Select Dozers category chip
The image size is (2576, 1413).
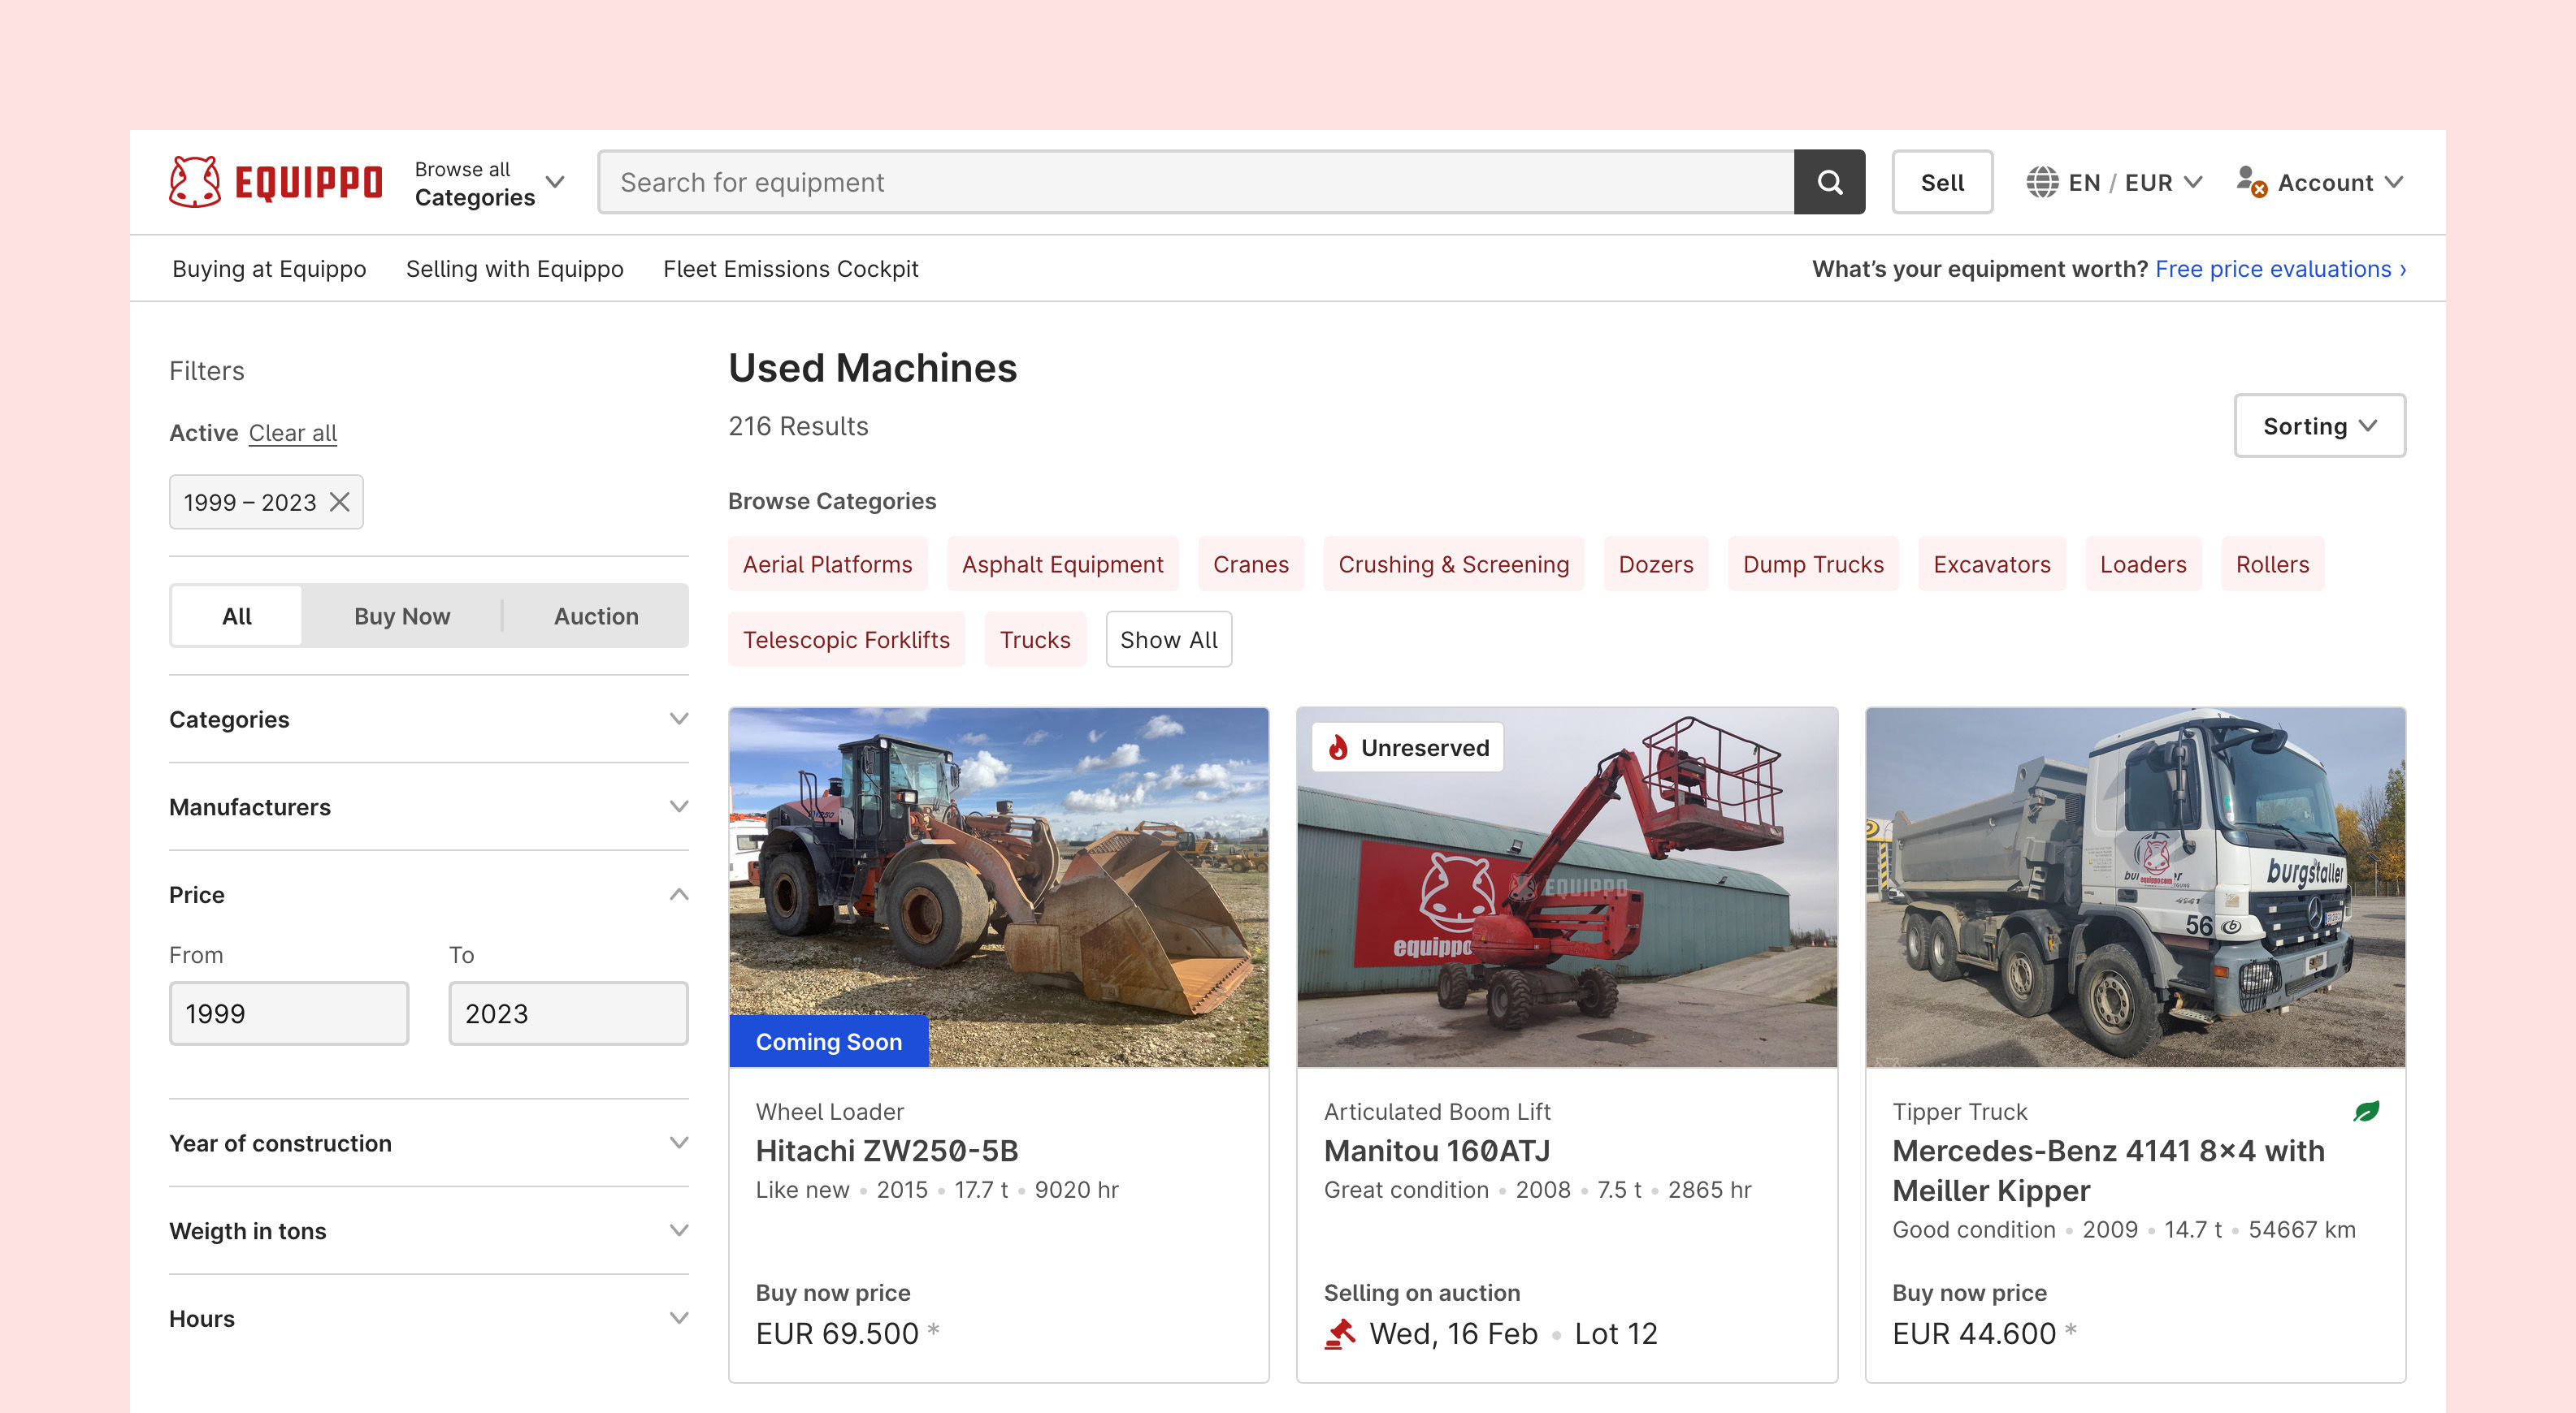pos(1655,564)
